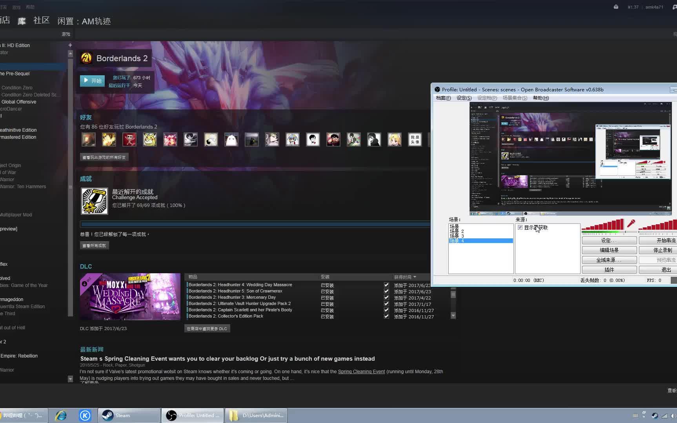Open the D:\Users\Admini... folder taskbar button
Image resolution: width=677 pixels, height=423 pixels.
pos(256,416)
